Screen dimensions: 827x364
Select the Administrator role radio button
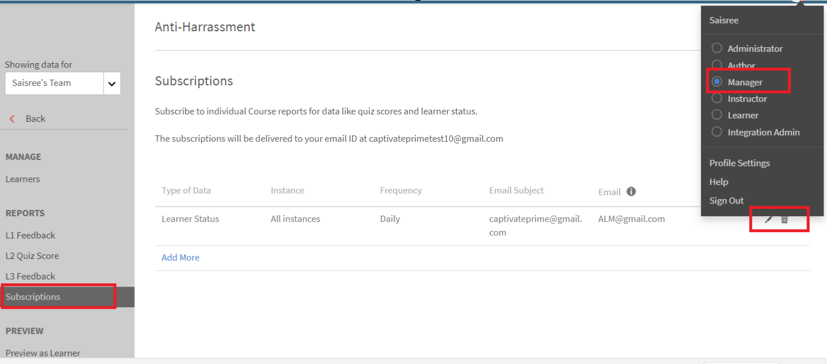[717, 48]
